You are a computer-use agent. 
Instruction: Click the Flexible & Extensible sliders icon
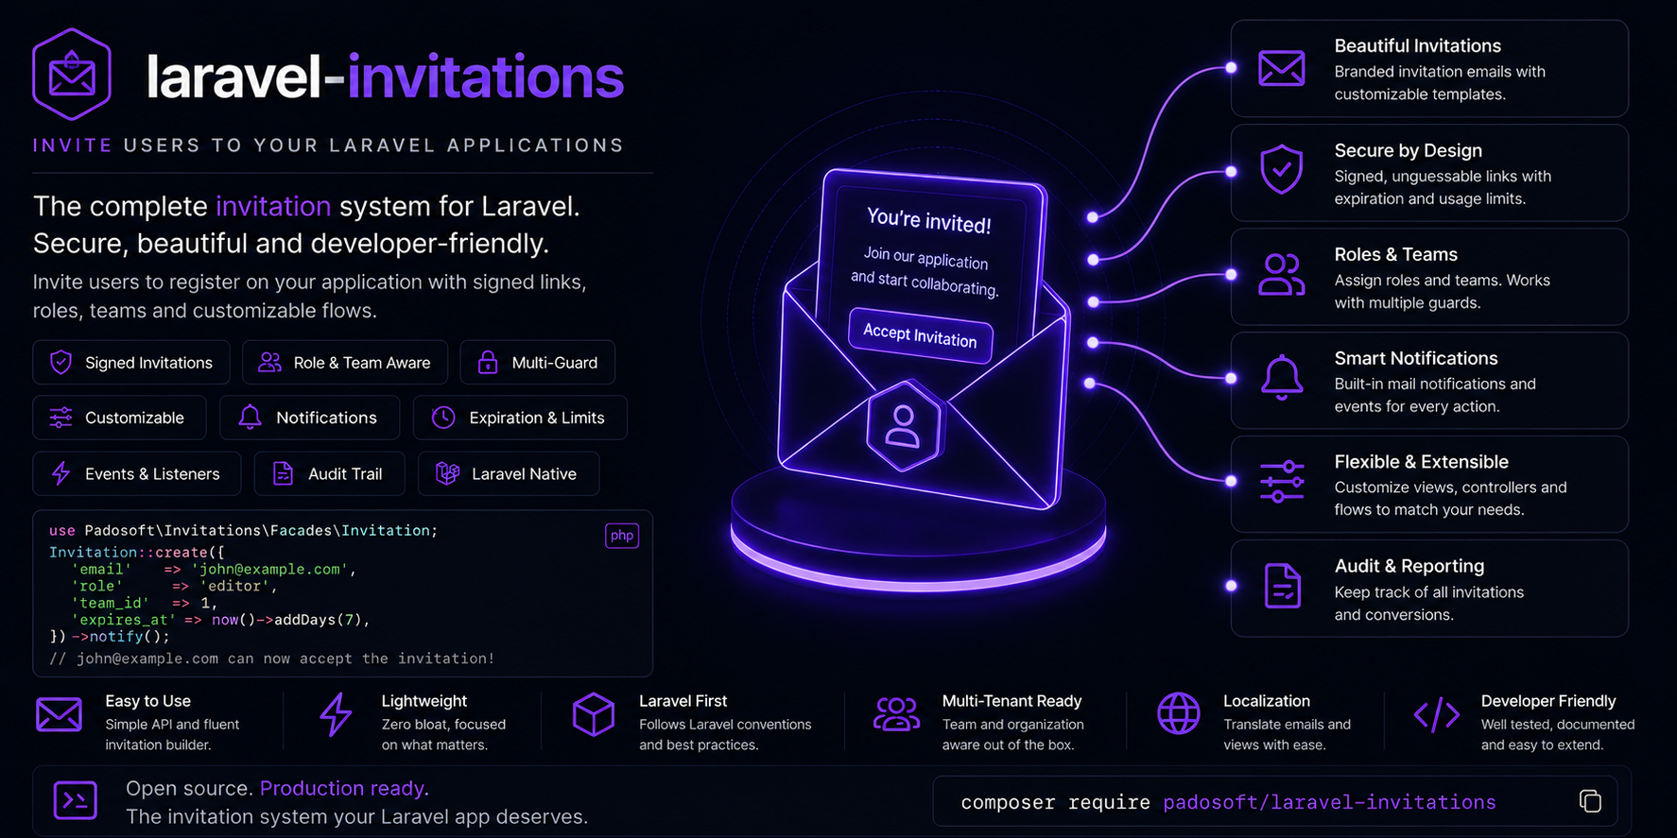[1282, 482]
